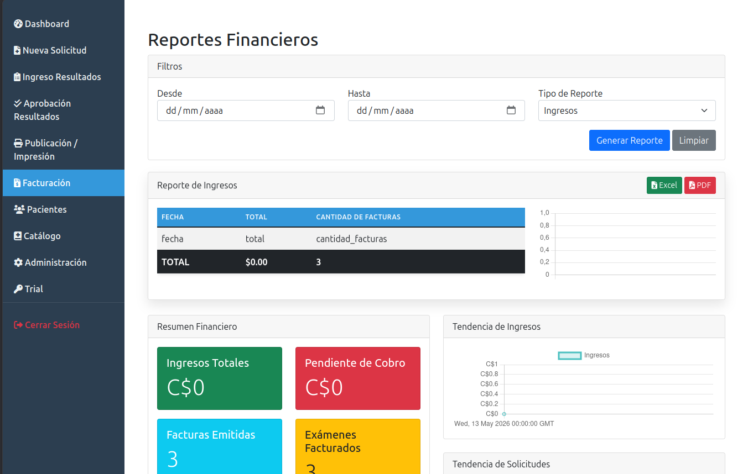Click the Trial key icon
748x474 pixels.
tap(18, 289)
